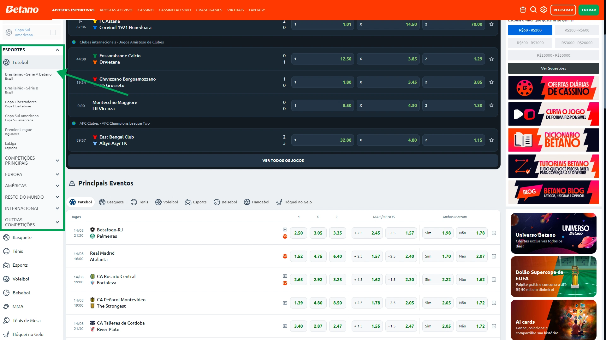Click the ENTRAR button
The width and height of the screenshot is (606, 340).
coord(589,10)
